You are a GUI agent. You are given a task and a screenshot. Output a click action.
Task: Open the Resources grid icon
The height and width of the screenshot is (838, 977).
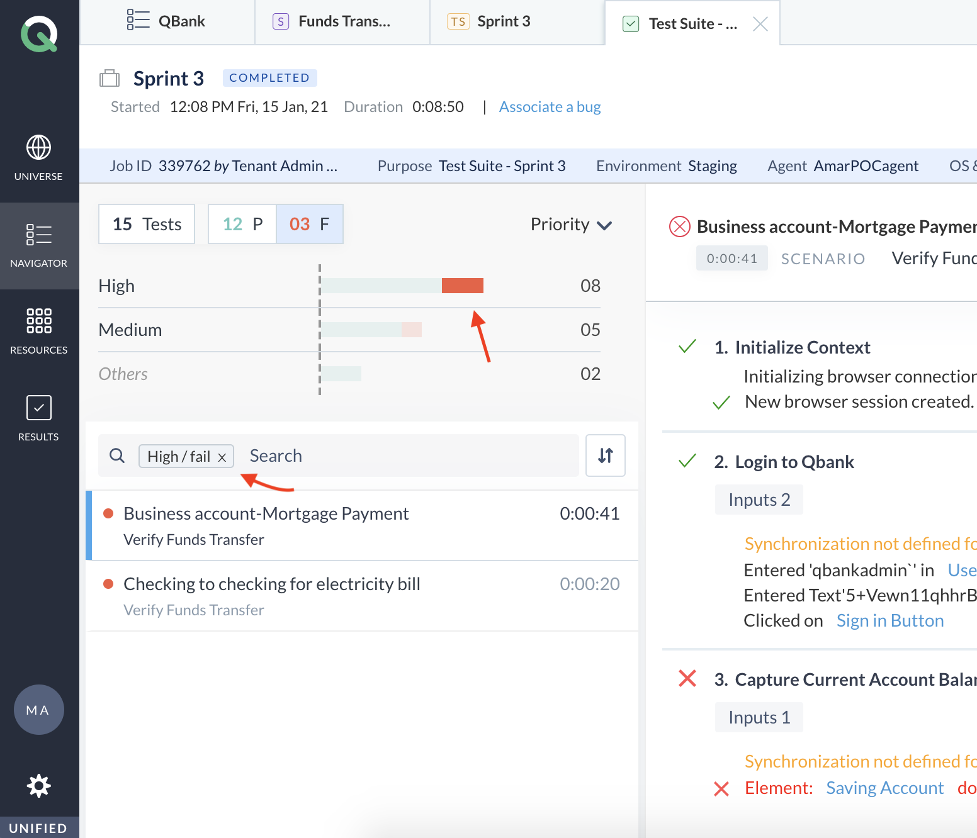coord(38,321)
